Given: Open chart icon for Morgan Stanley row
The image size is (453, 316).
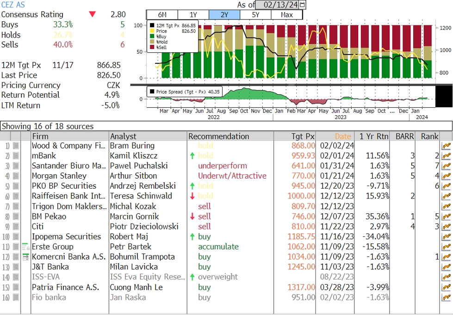Looking at the screenshot, I should click(x=446, y=176).
